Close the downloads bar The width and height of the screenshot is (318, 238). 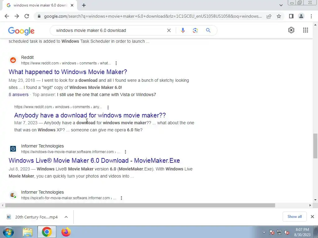coord(312,217)
